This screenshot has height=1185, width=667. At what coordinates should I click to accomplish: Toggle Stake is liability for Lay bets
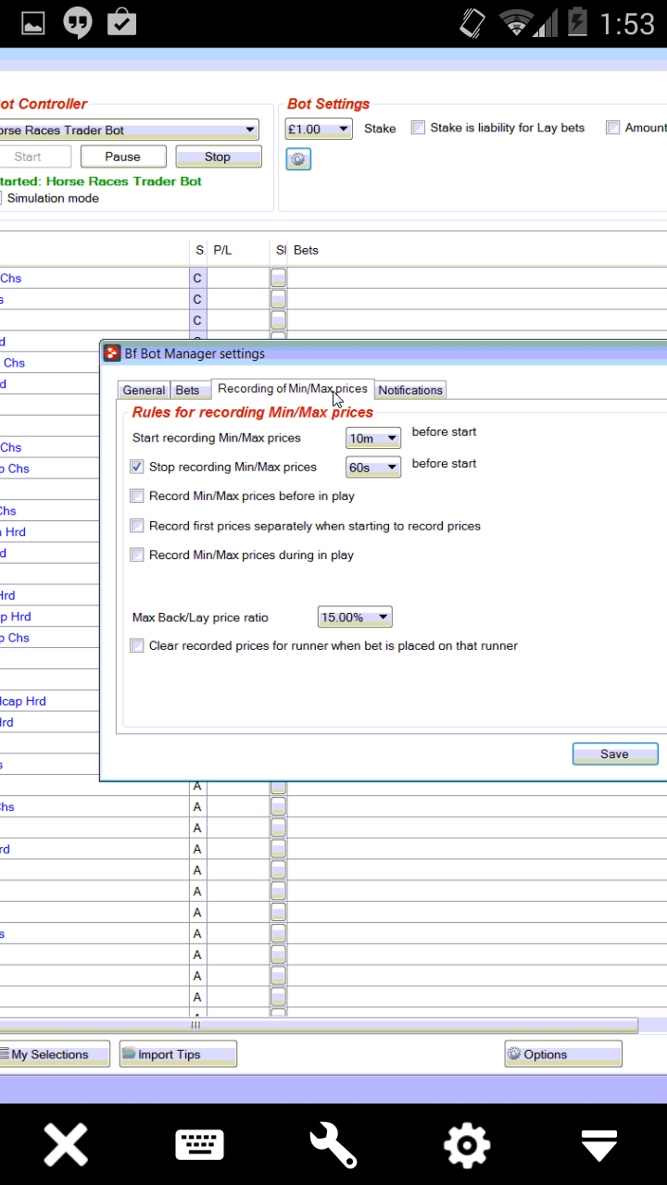(x=419, y=128)
